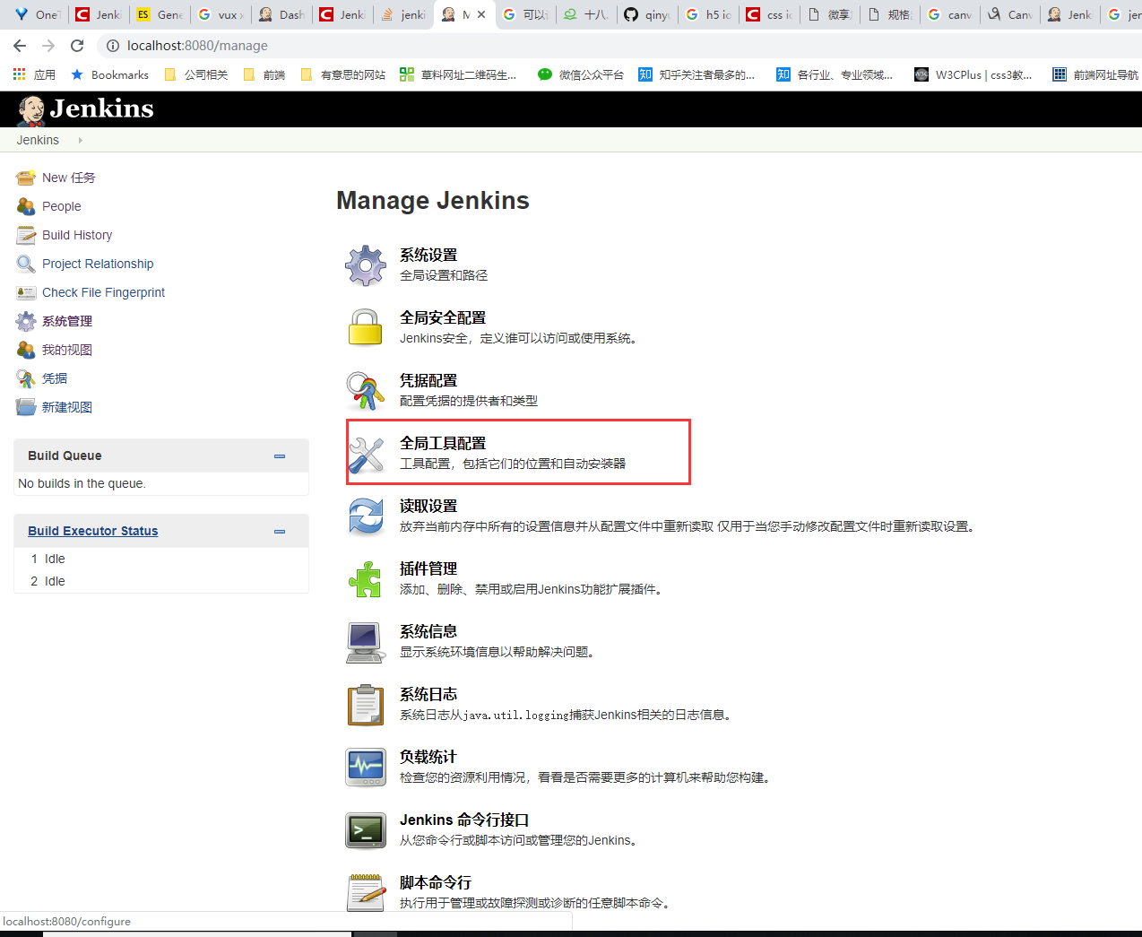
Task: Click the Check File Fingerprint icon
Action: pyautogui.click(x=26, y=292)
